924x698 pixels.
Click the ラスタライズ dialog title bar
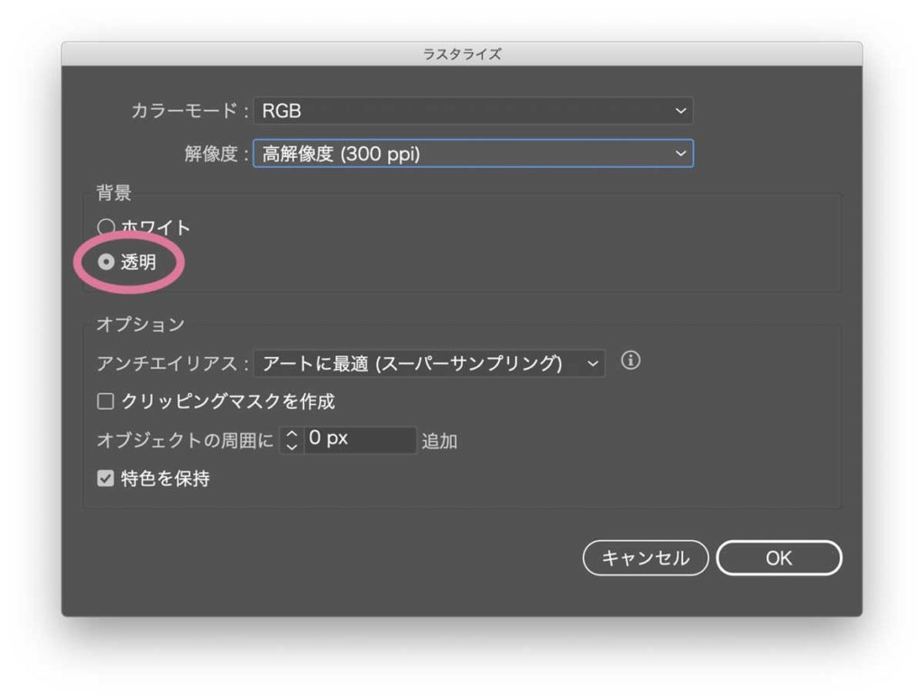462,54
